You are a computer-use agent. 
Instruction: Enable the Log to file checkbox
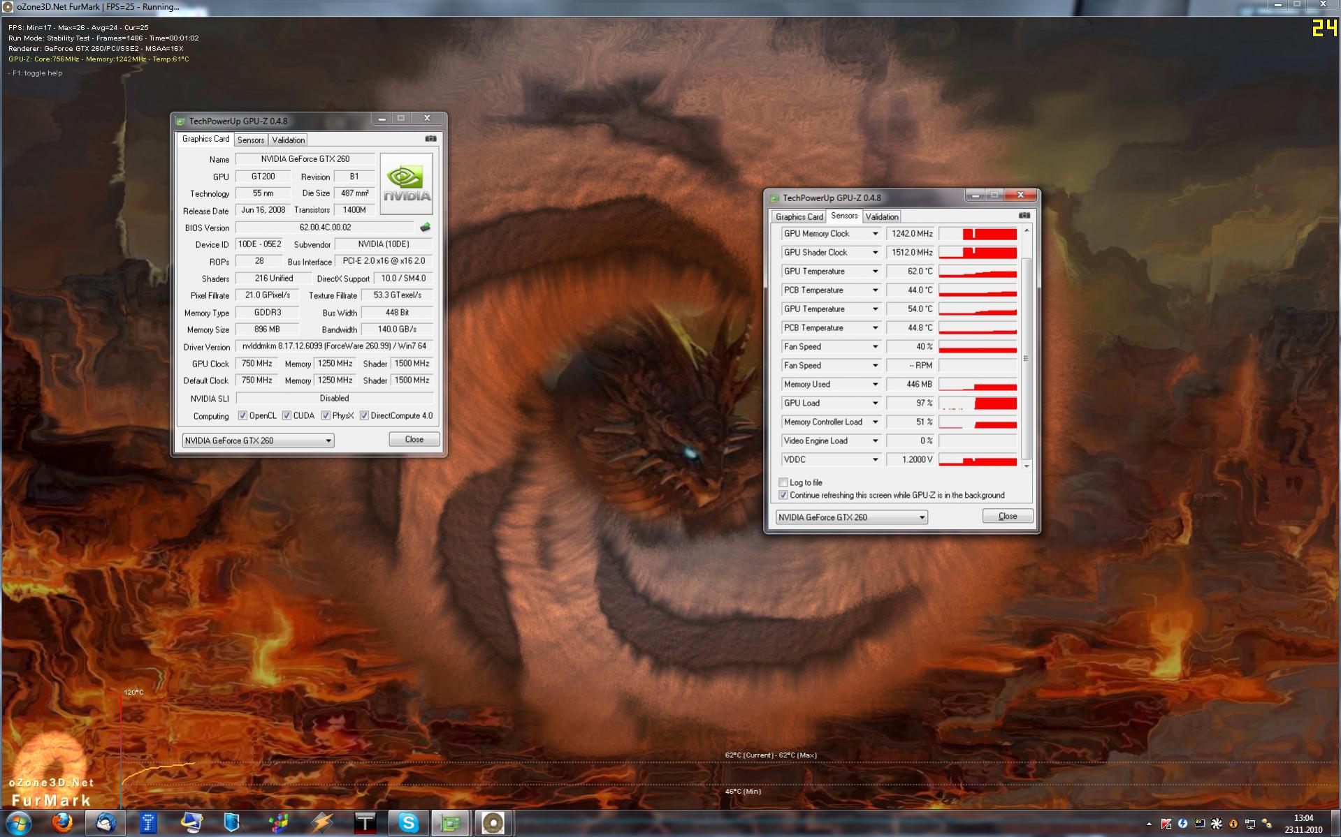tap(783, 482)
